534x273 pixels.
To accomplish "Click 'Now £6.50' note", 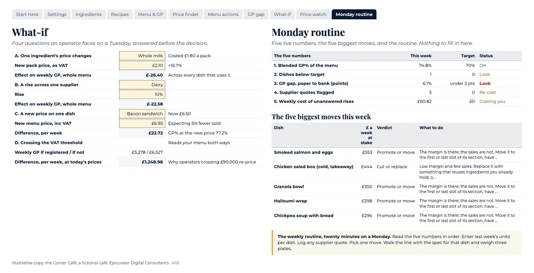I will (179, 114).
